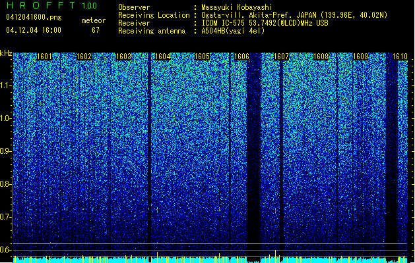This screenshot has height=263, width=415.
Task: Click the date stamp 04.12.04 16:00
Action: pos(34,30)
